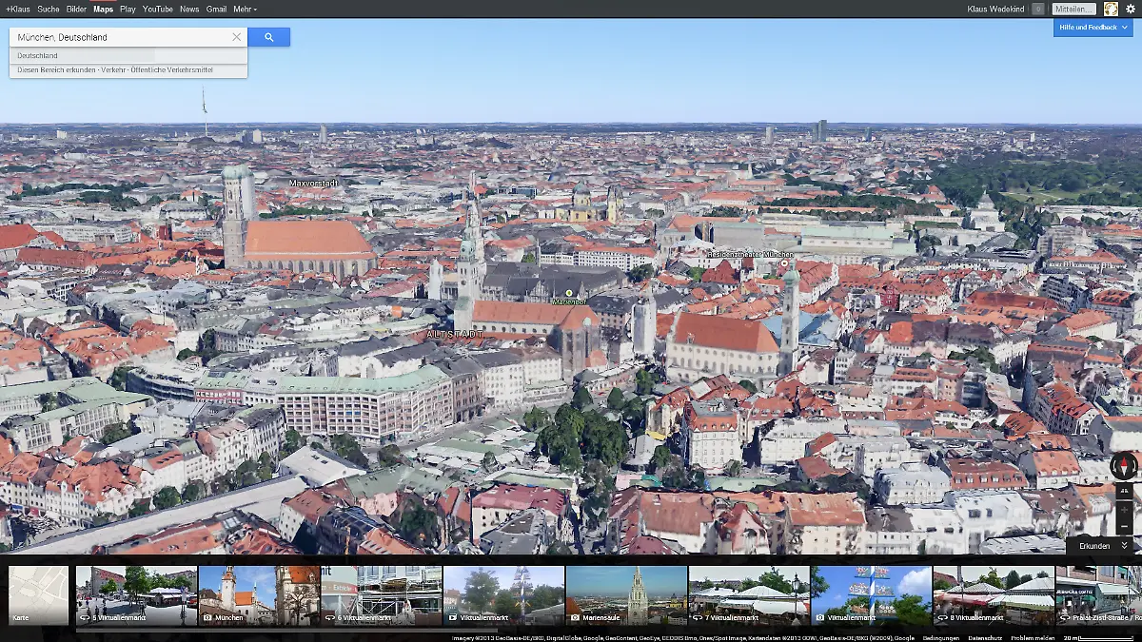1142x642 pixels.
Task: Click the photosphere icon on the Viktualienmarkt thumbnail
Action: pos(819,617)
